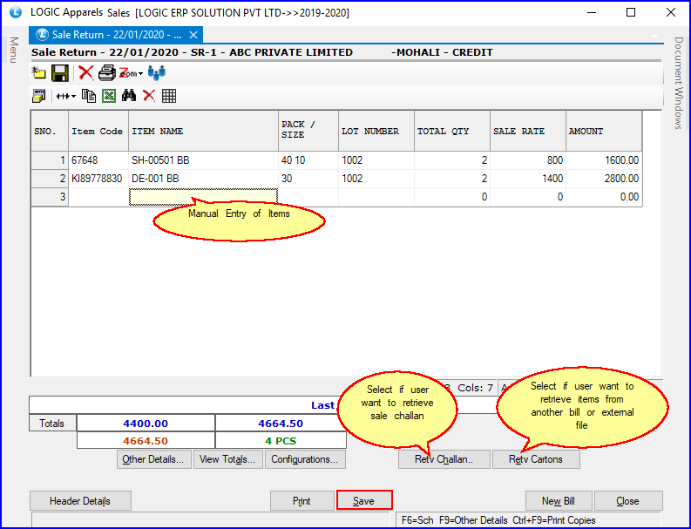Select item code cell 67648

(x=98, y=160)
